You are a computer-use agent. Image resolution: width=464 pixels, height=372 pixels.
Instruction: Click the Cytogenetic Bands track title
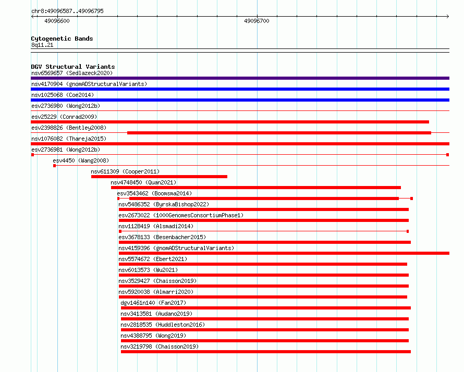tap(62, 39)
